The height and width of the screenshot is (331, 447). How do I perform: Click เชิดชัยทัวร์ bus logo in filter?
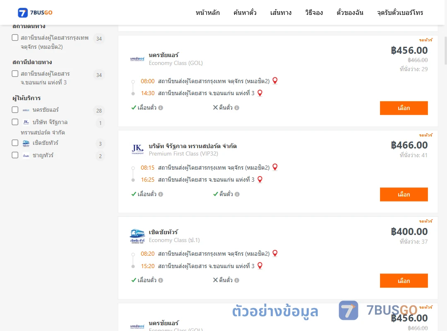pos(26,143)
